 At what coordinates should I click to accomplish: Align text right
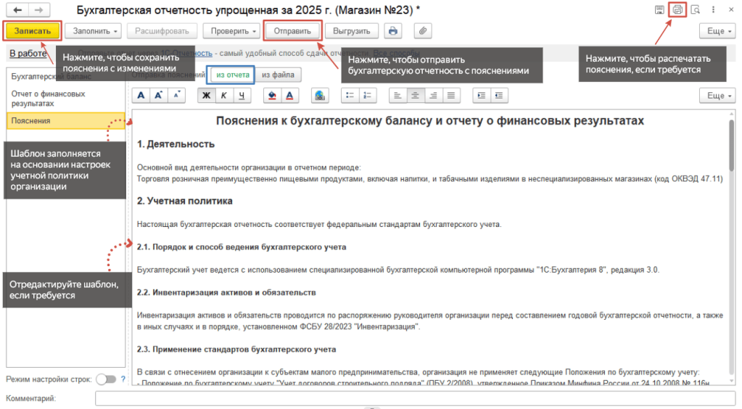[433, 96]
